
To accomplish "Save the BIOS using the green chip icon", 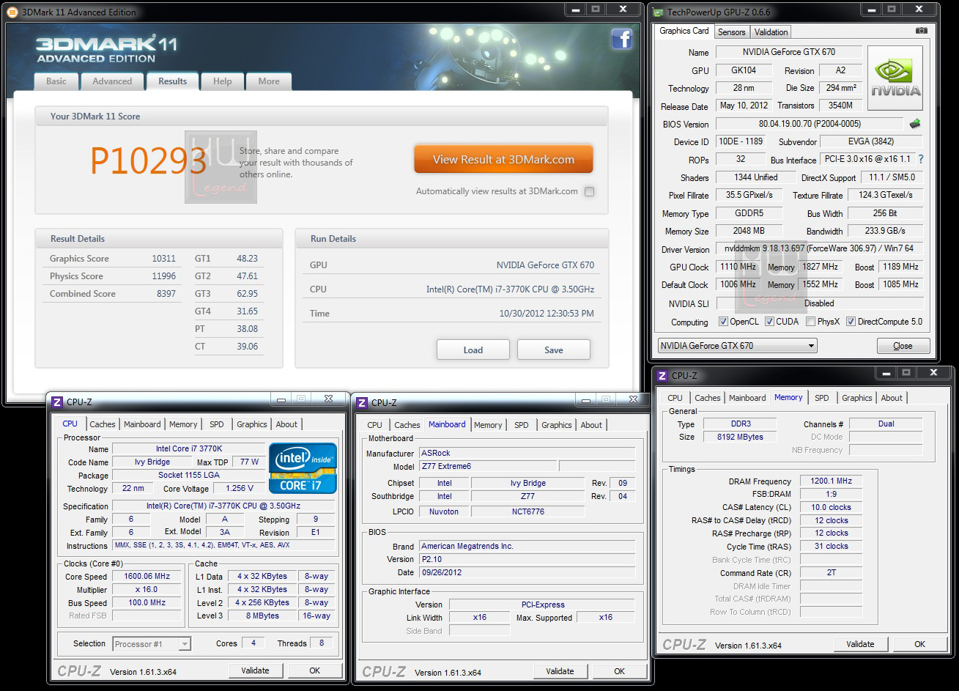I will pyautogui.click(x=915, y=124).
